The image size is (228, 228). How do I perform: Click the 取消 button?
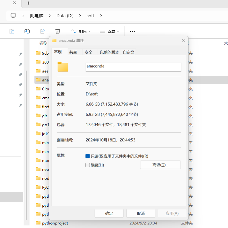pos(141,213)
